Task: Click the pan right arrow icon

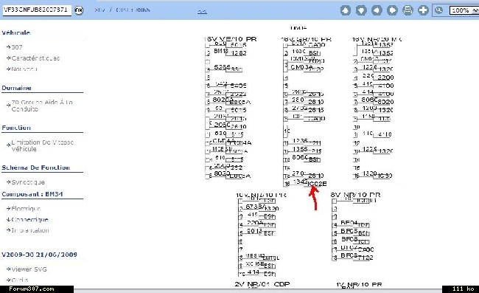Action: click(392, 10)
